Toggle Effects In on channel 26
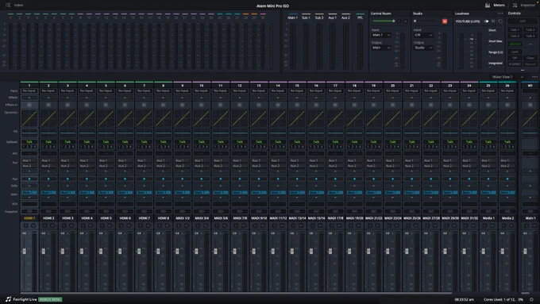The height and width of the screenshot is (304, 540). point(507,105)
